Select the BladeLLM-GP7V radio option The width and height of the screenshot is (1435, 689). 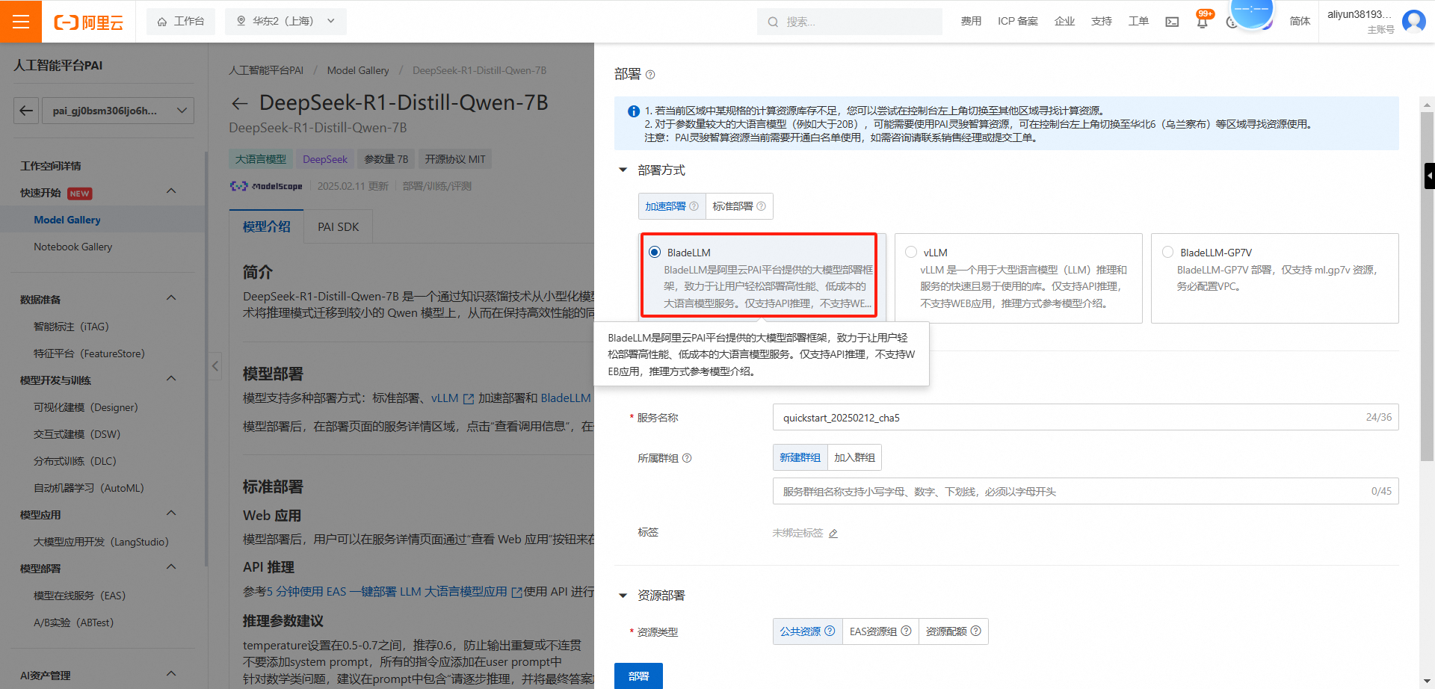click(x=1167, y=252)
